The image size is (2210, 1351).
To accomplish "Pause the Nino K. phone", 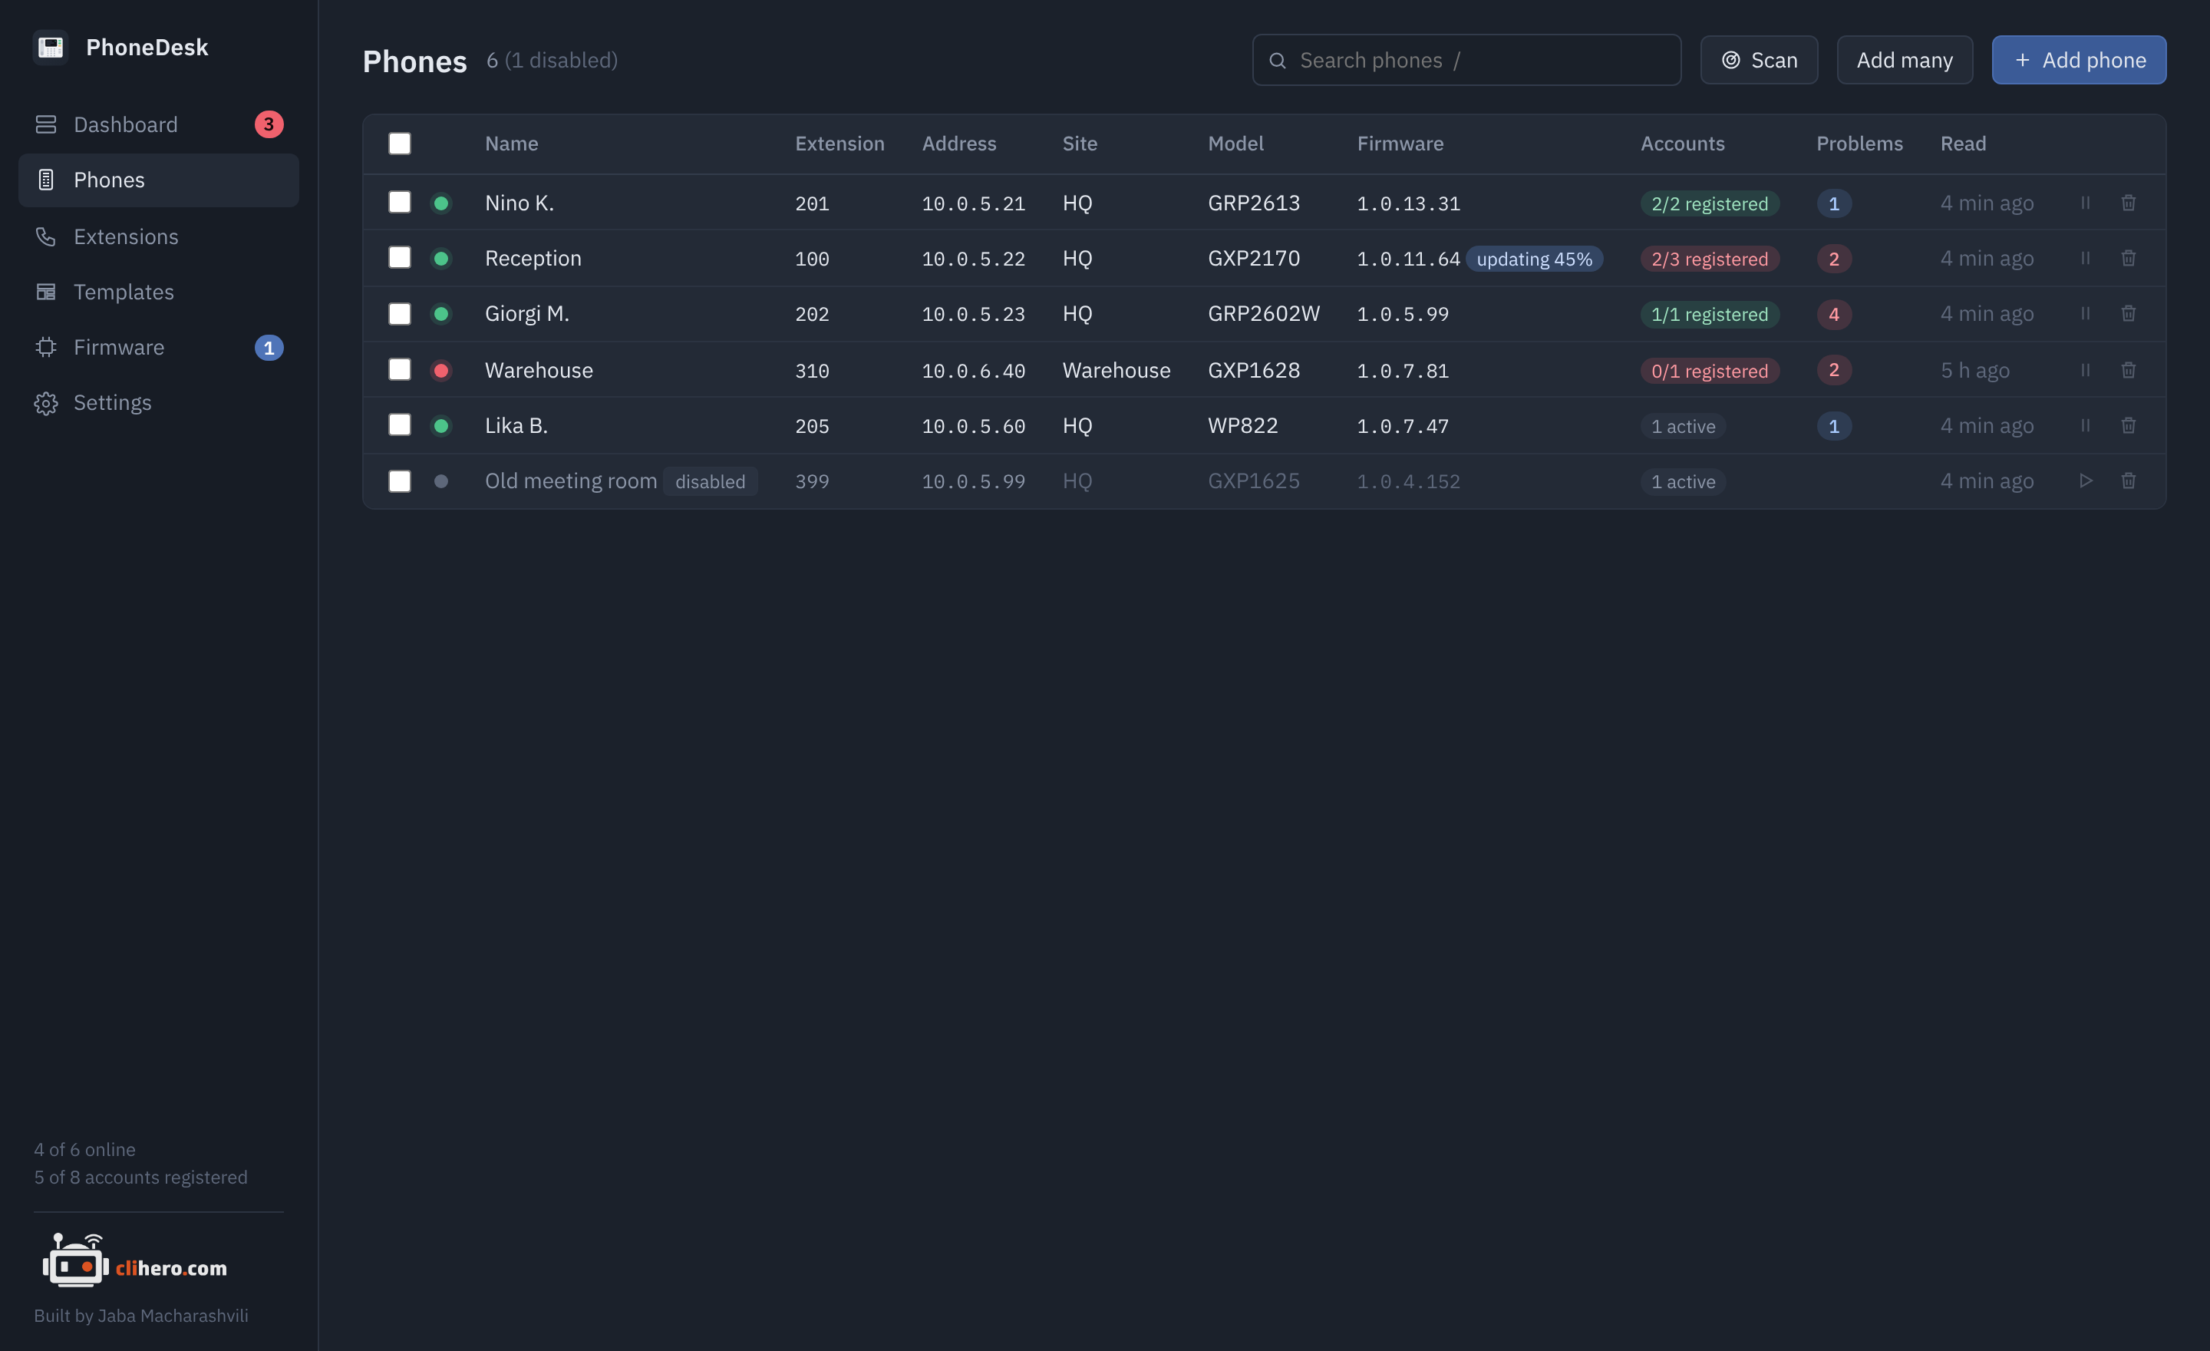I will pos(2086,203).
